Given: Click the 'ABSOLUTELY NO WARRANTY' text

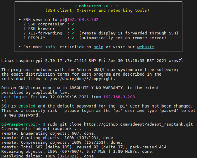Looking at the screenshot, I should tap(96, 88).
